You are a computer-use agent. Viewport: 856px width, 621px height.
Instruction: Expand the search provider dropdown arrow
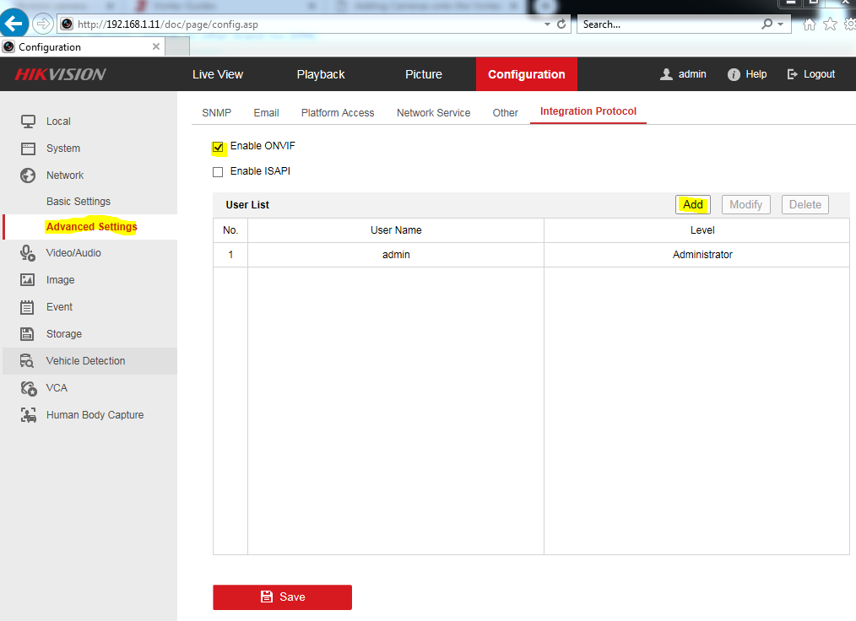coord(780,24)
